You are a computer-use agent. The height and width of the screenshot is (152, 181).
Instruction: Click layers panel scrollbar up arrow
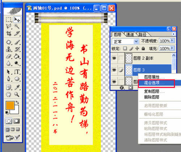tap(174, 55)
